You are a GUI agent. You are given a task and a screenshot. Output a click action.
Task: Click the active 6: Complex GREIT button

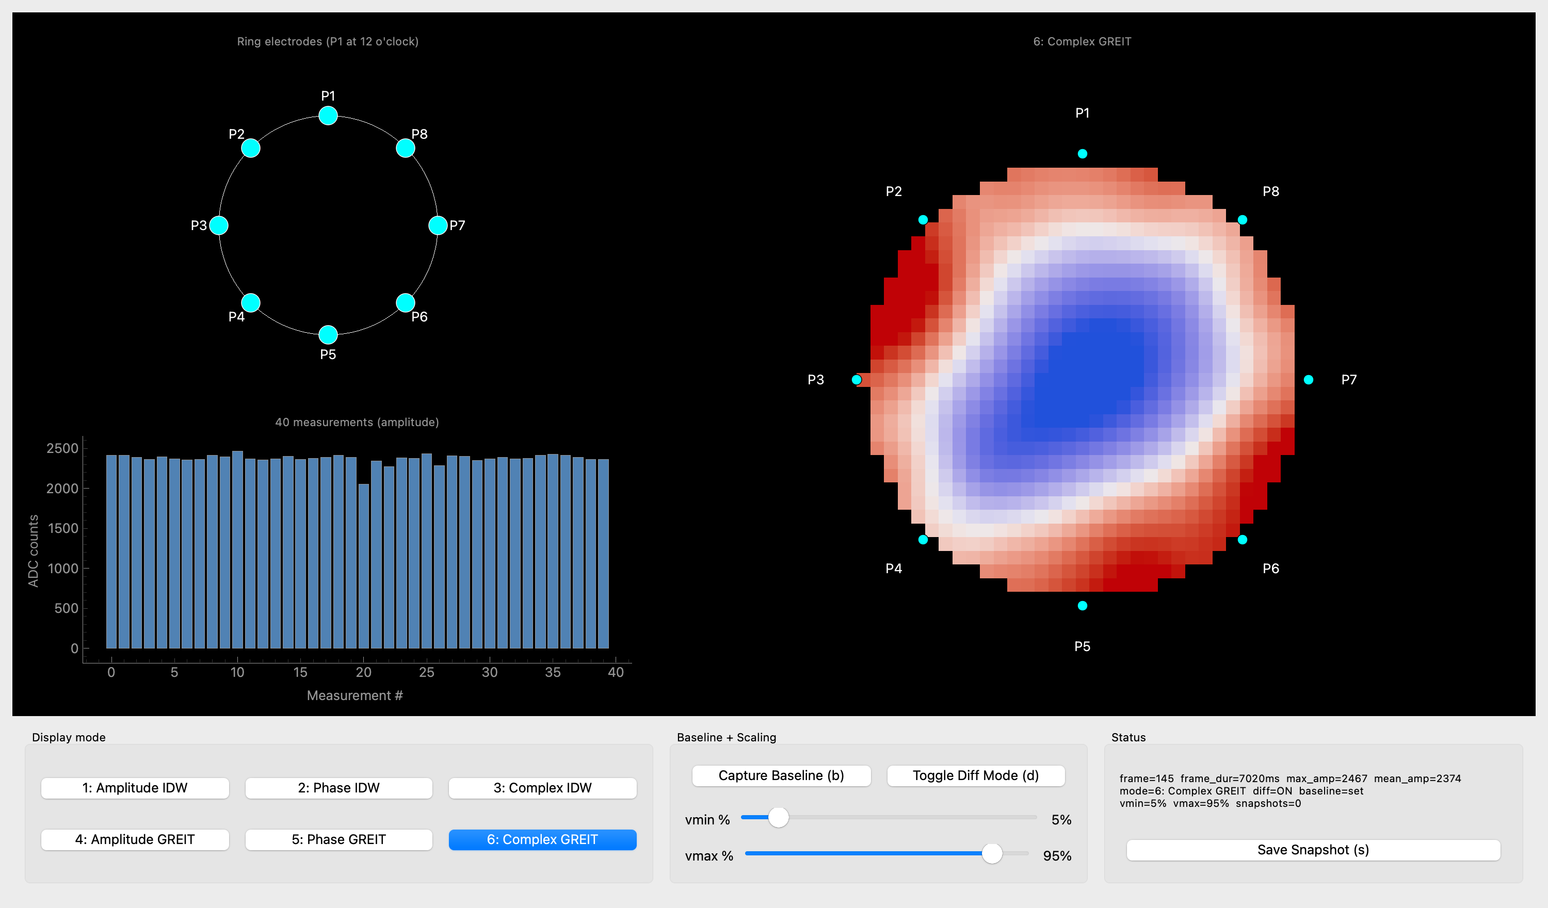[542, 839]
